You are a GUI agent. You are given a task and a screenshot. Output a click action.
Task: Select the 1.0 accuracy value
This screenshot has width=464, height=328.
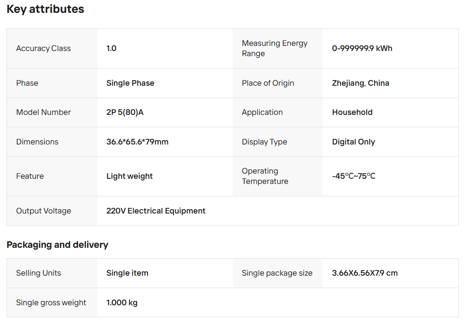click(x=111, y=48)
